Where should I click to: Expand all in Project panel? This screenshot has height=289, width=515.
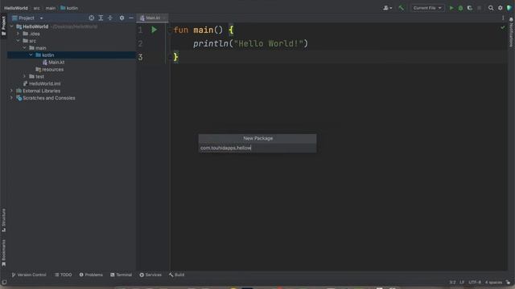coord(101,18)
